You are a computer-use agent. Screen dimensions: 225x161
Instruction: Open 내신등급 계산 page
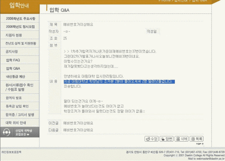coord(15,77)
